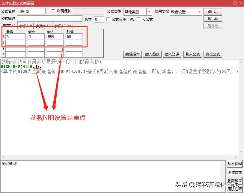244x193 pixels.
Task: Show the 测试结果 test results panel
Action: [x=235, y=172]
